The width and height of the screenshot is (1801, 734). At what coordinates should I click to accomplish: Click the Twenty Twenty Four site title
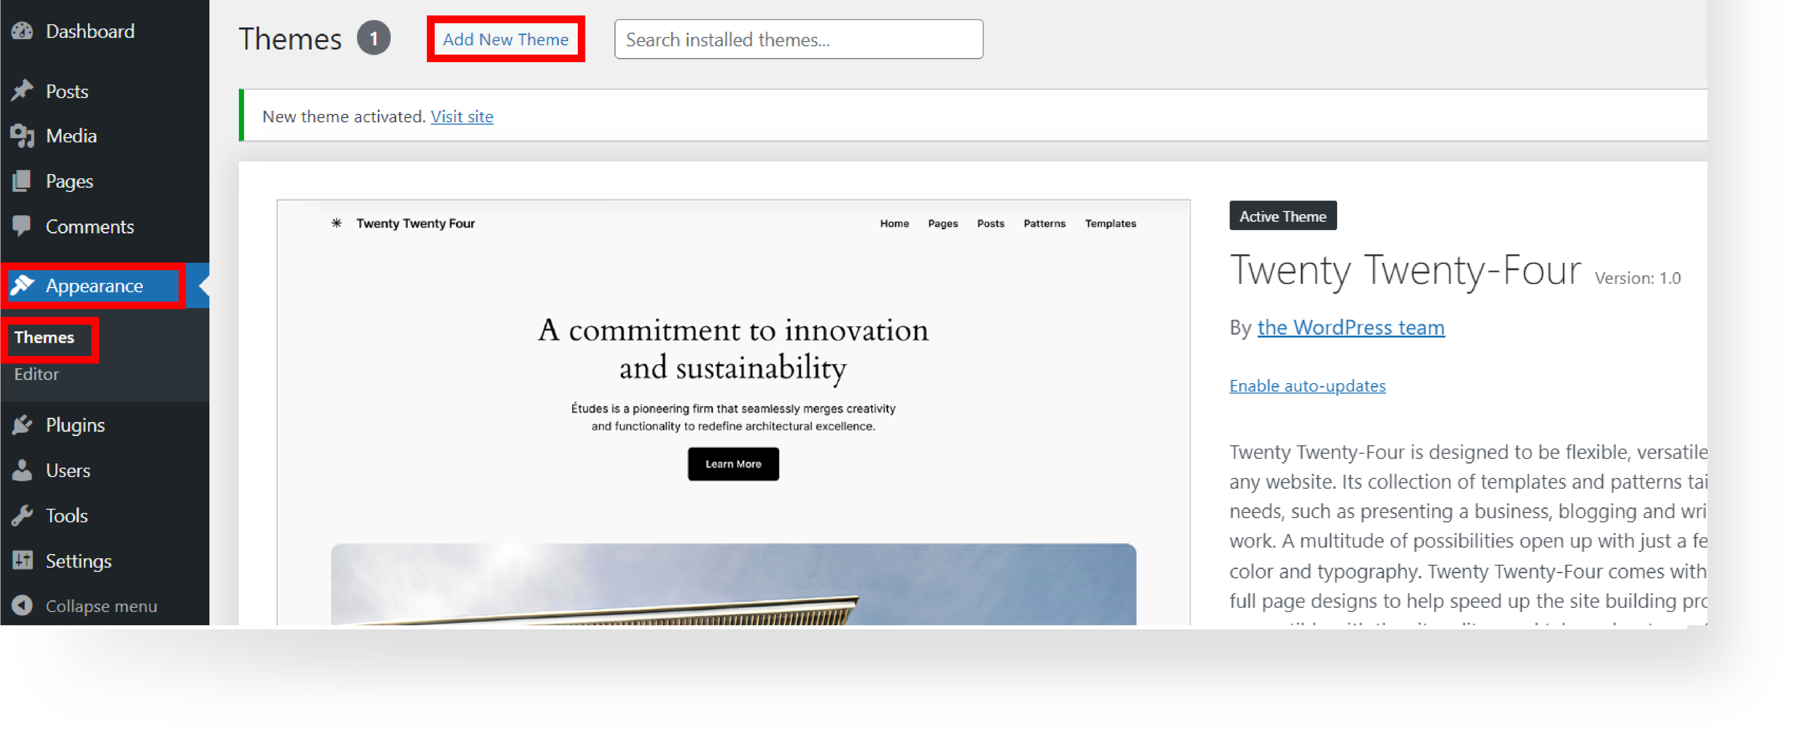click(415, 224)
